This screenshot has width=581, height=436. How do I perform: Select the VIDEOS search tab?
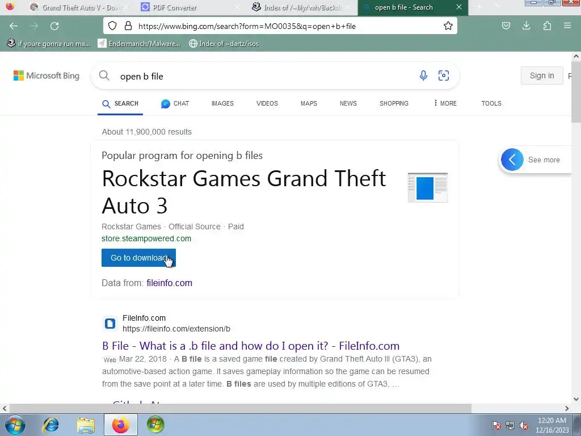click(x=267, y=103)
